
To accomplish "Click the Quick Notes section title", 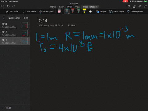I will pyautogui.click(x=14, y=18).
